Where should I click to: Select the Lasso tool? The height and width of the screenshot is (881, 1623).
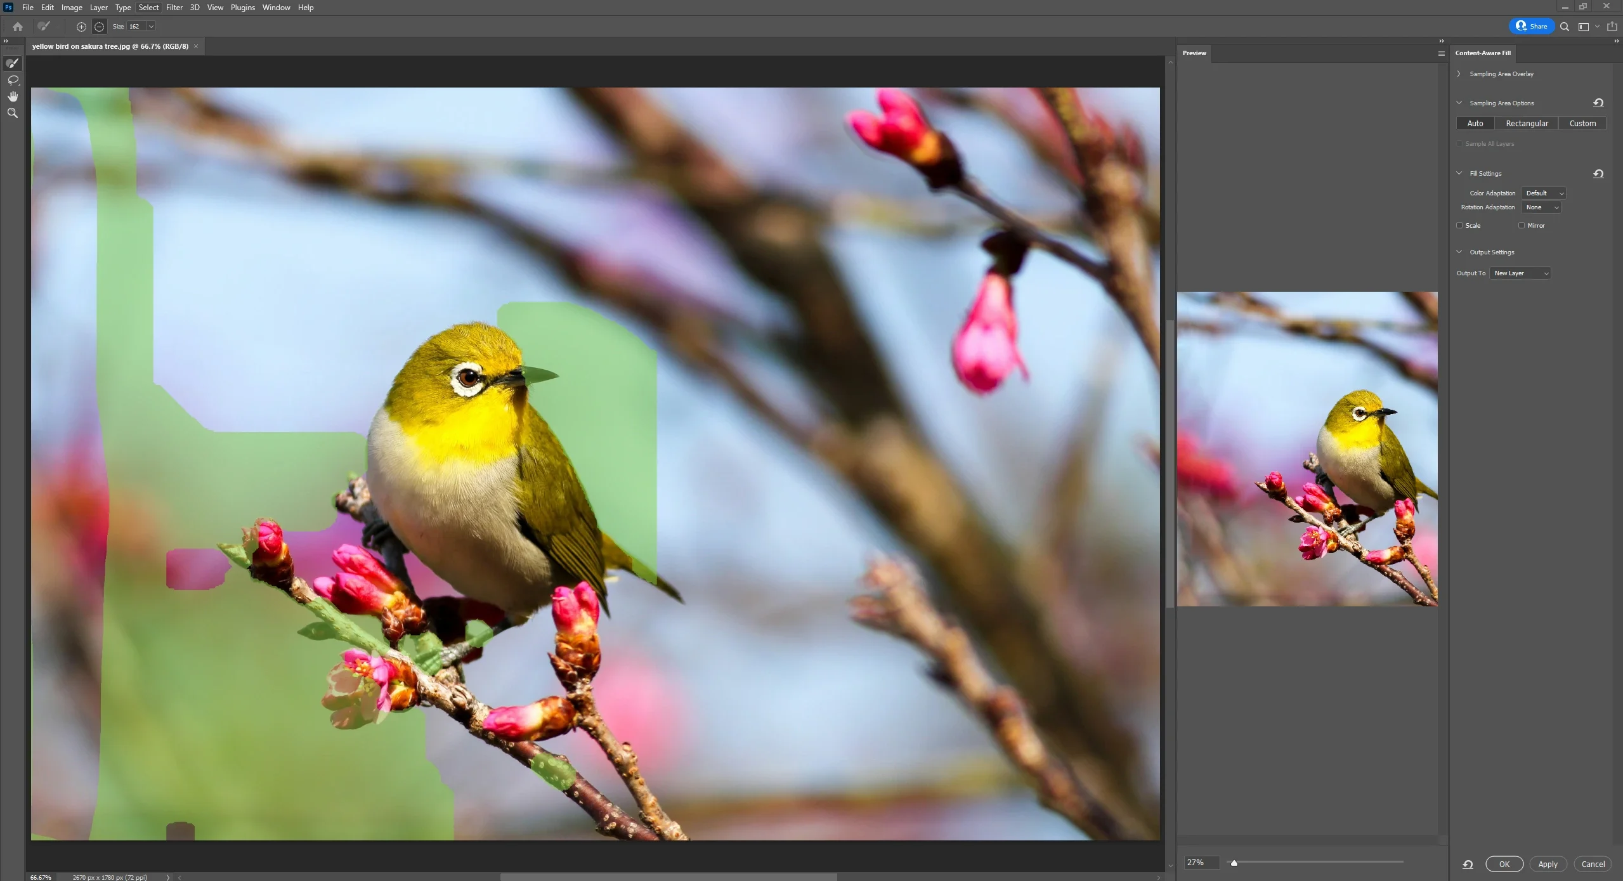coord(13,80)
